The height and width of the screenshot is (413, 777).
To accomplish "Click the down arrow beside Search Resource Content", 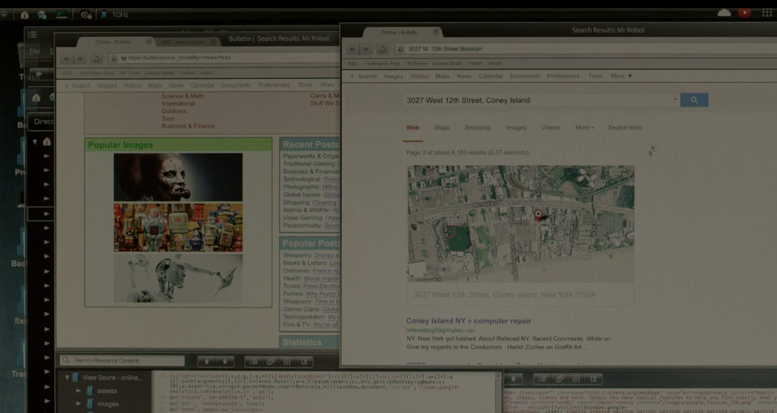I will click(224, 361).
